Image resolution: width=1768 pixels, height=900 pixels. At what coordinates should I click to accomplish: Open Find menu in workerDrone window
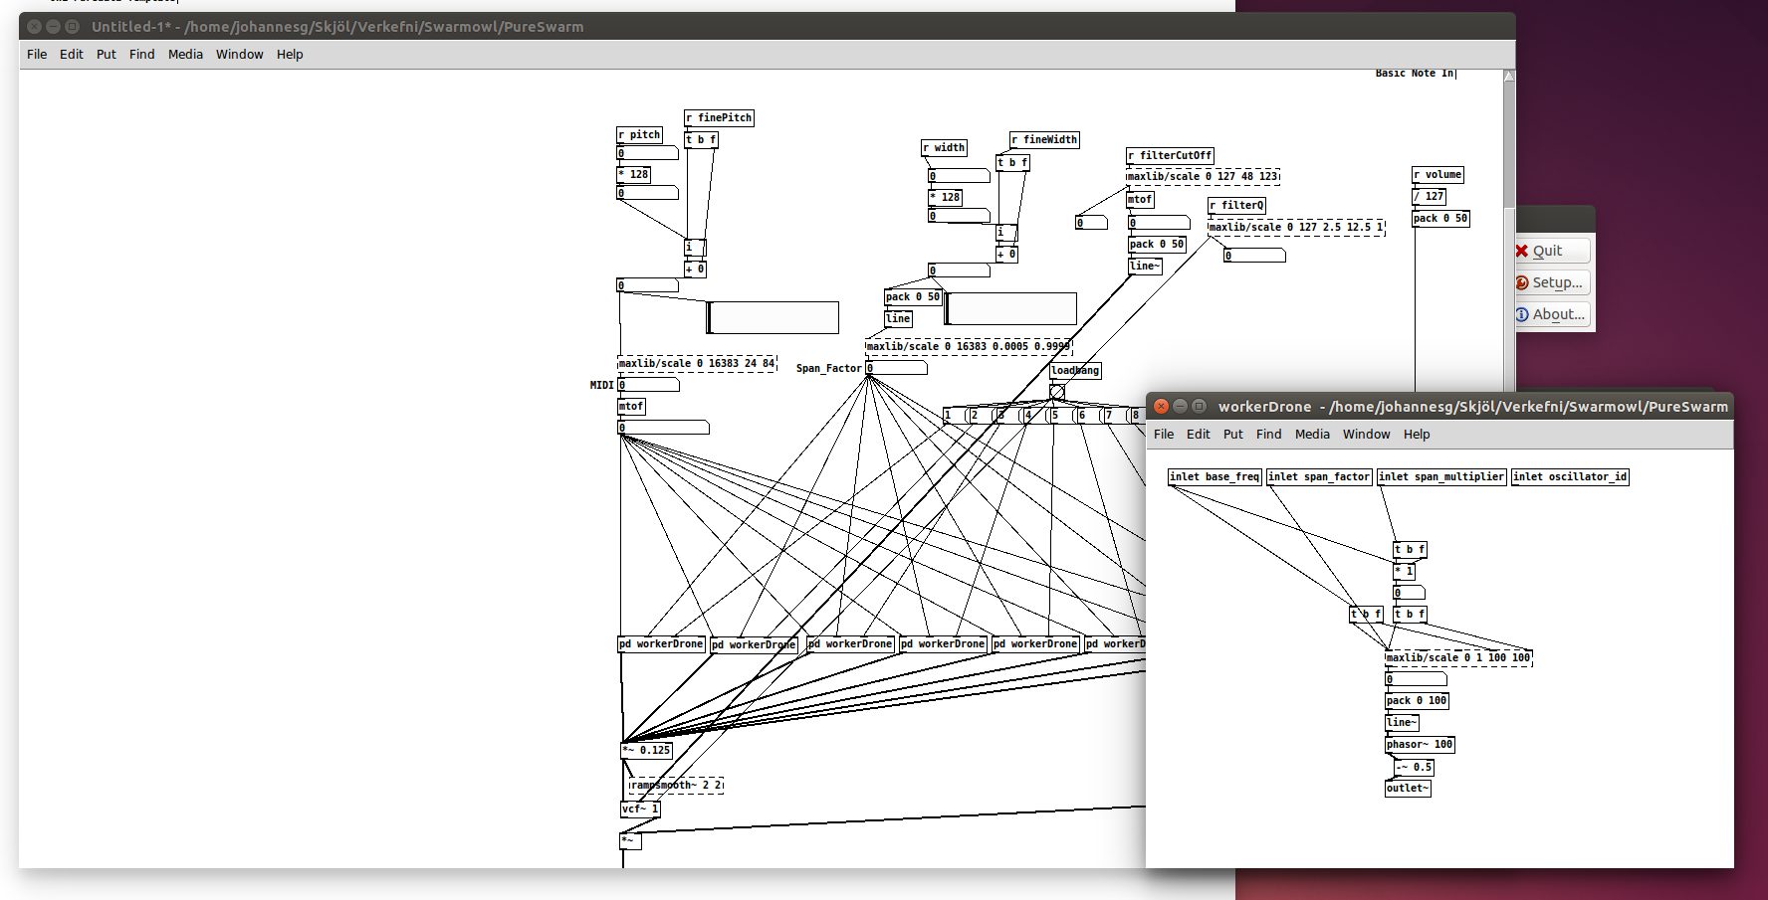pos(1269,434)
